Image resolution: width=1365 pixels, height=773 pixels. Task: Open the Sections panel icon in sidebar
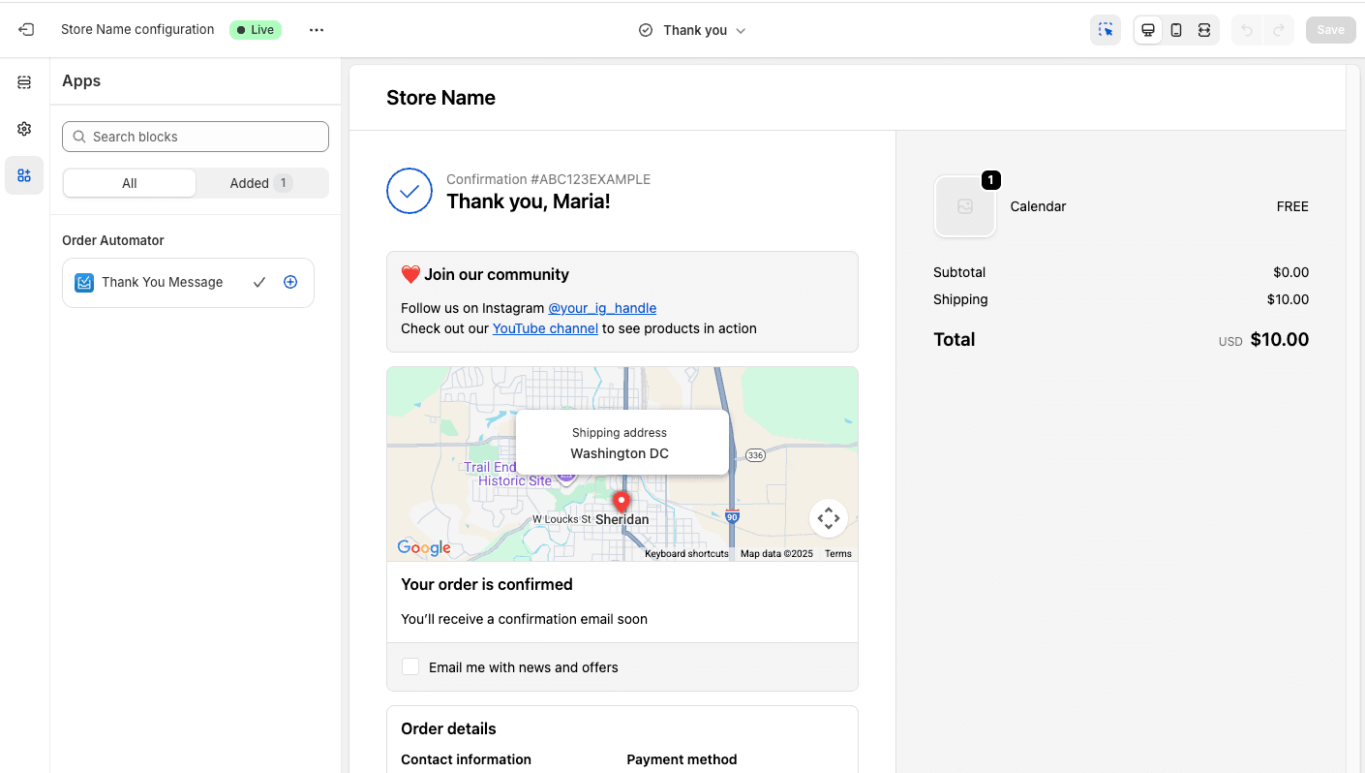[x=24, y=82]
